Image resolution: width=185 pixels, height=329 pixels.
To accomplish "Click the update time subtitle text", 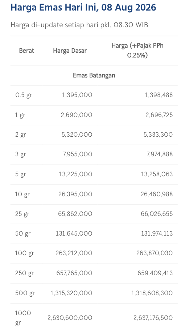I will pyautogui.click(x=79, y=25).
